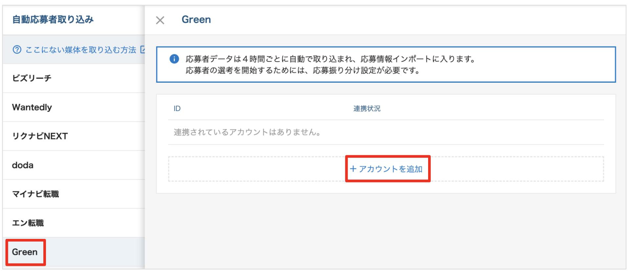Click the 自動応募者取り込み sidebar heading

pos(53,20)
